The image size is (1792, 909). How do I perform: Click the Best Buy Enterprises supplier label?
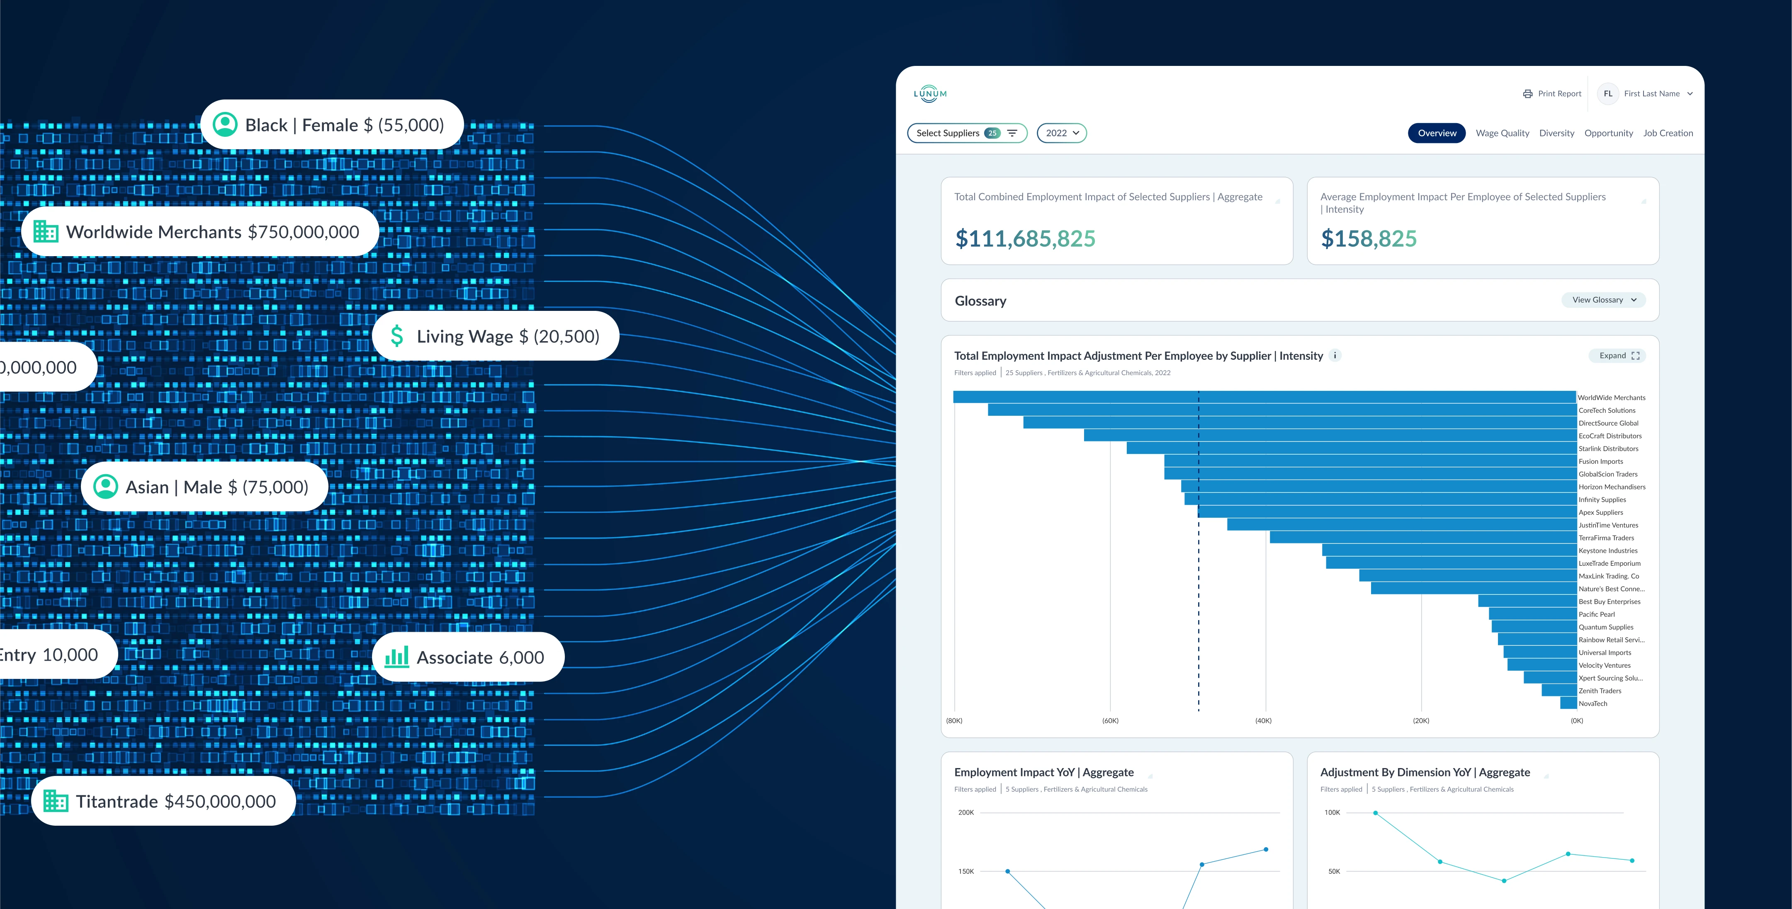click(1609, 601)
